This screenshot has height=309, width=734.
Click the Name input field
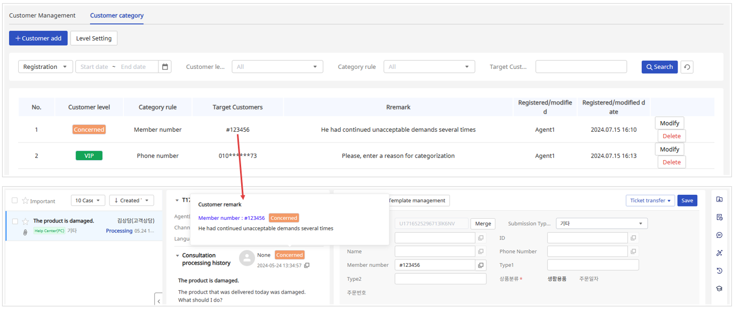coord(435,251)
